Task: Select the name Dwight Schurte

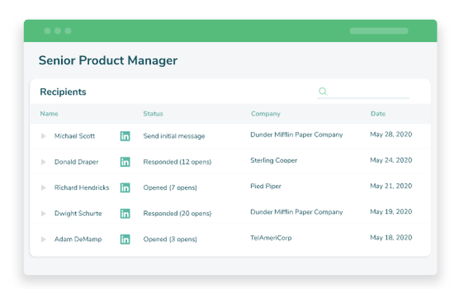Action: click(78, 214)
